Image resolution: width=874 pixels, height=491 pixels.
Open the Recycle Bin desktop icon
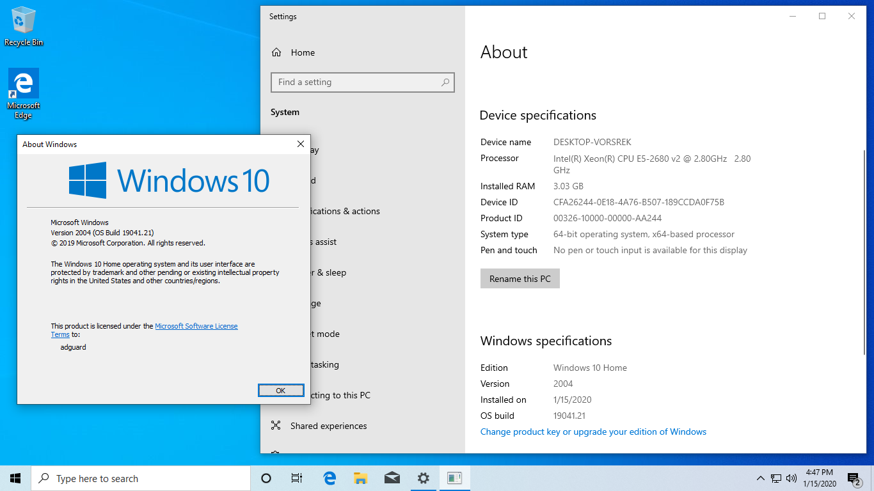coord(24,27)
